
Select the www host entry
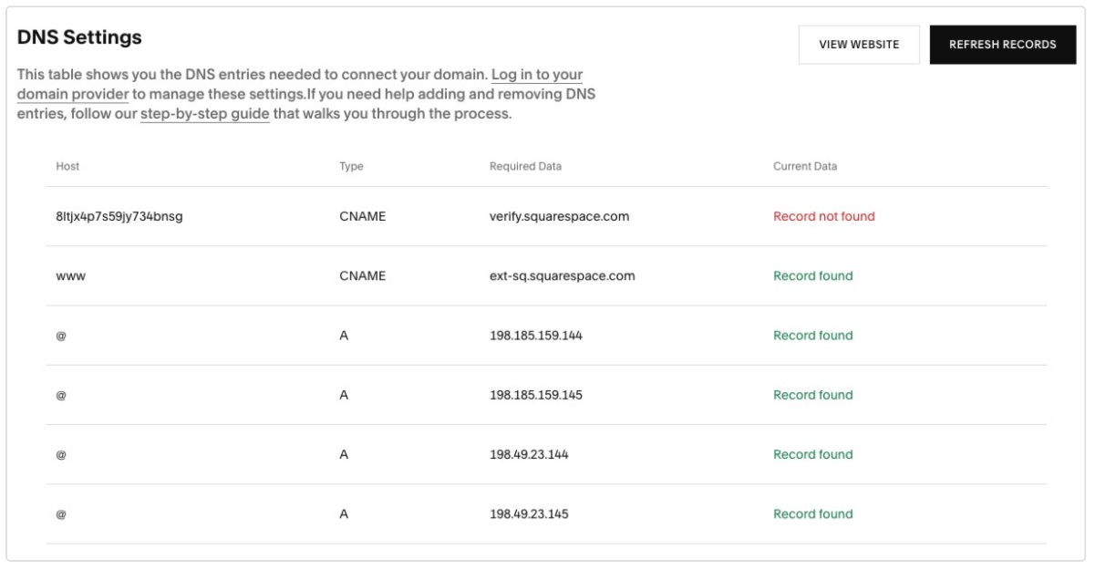point(71,276)
